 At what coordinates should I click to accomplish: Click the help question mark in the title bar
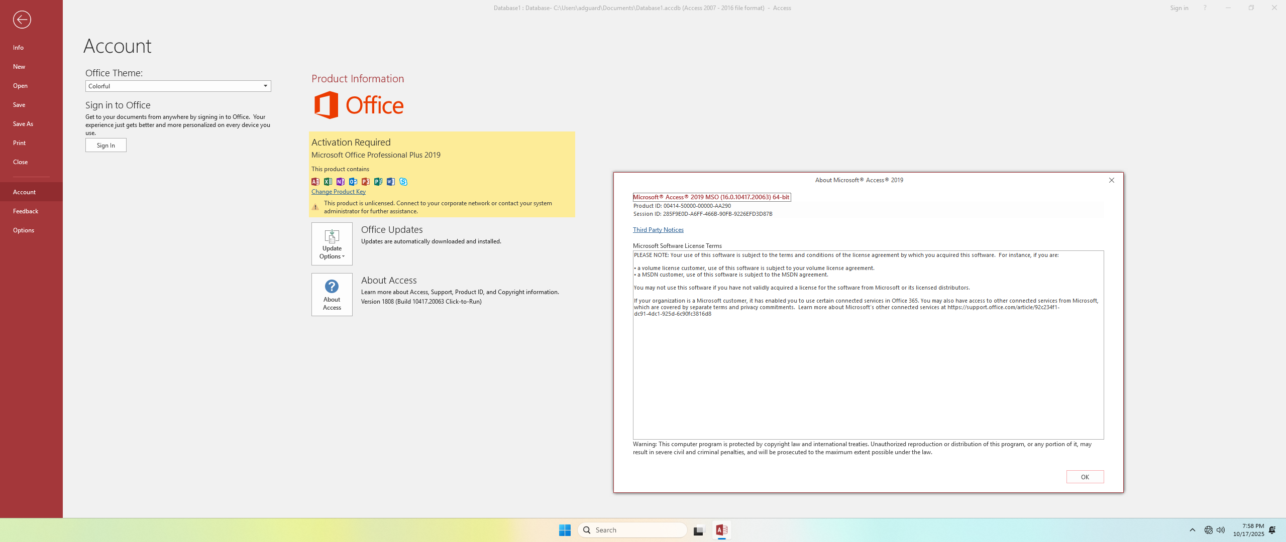pyautogui.click(x=1205, y=8)
